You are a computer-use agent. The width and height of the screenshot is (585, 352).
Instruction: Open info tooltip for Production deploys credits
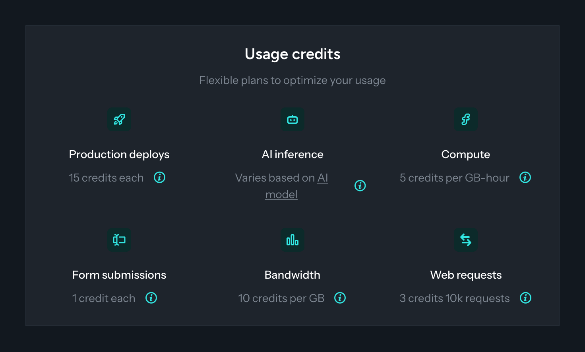[x=159, y=178]
